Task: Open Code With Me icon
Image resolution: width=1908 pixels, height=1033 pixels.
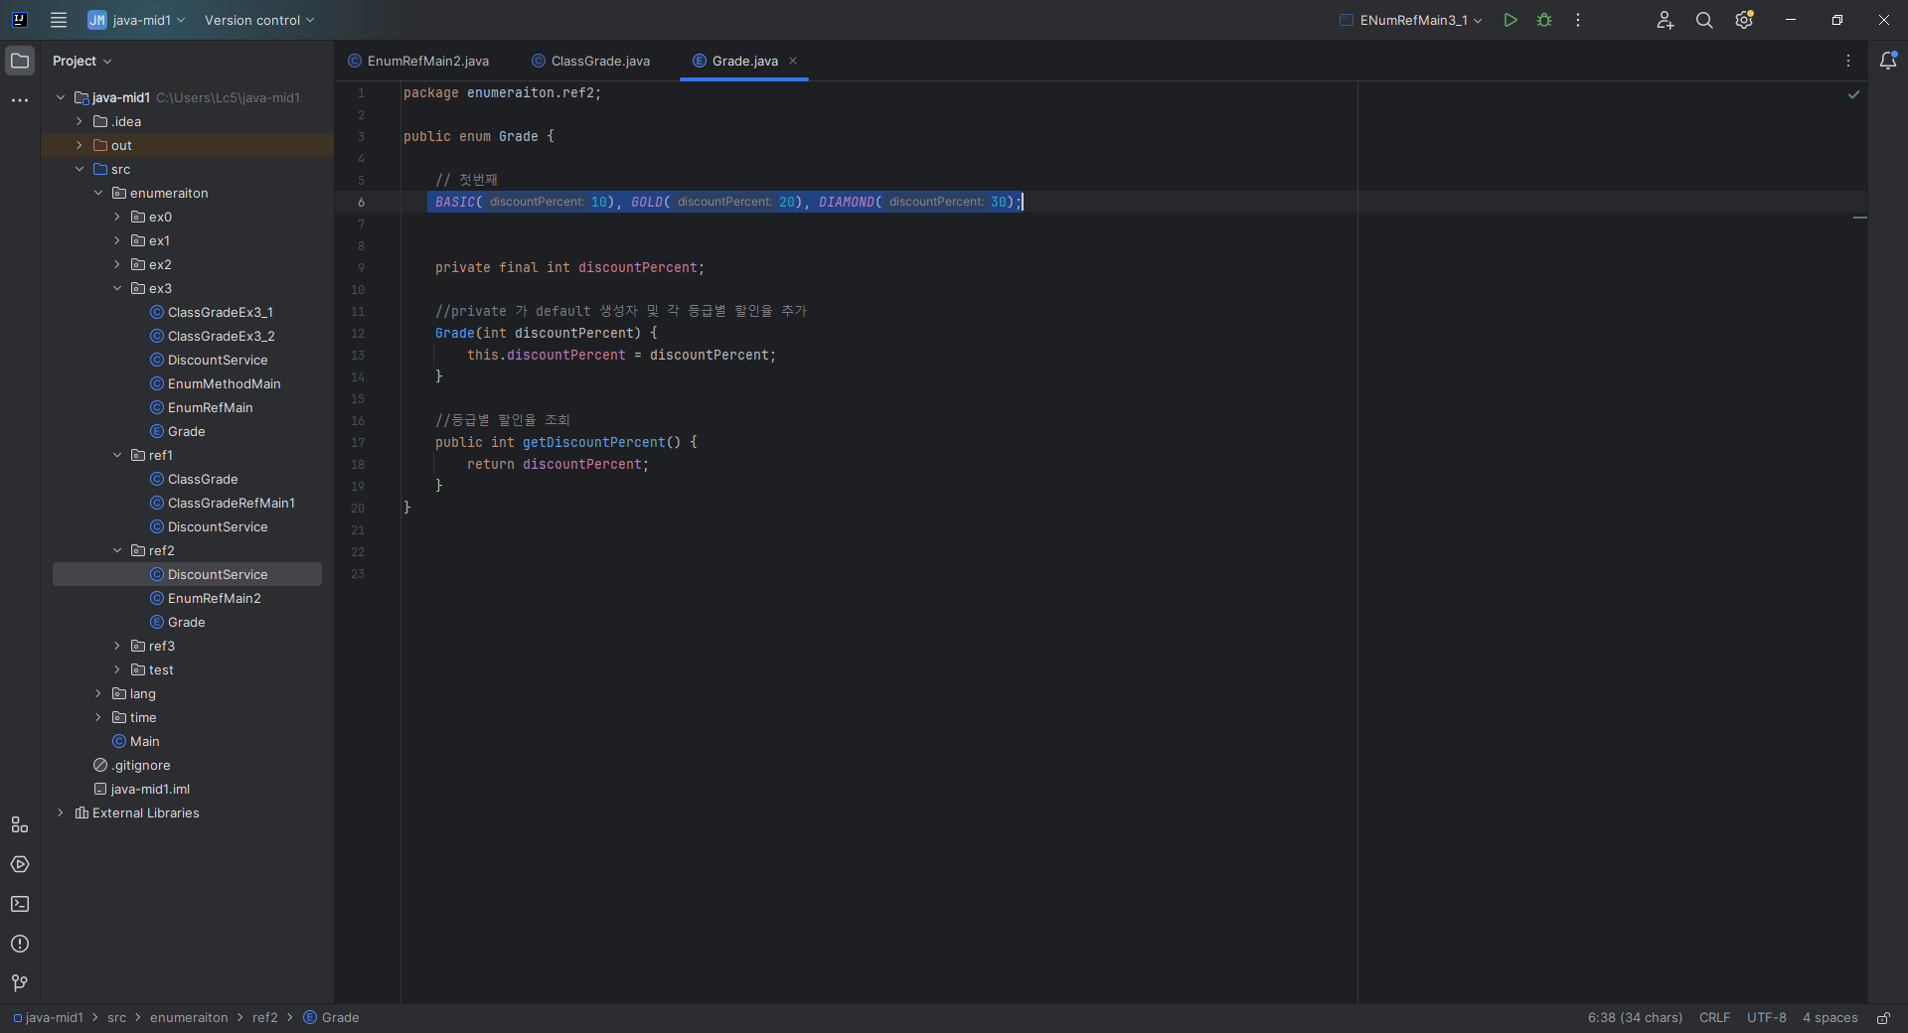Action: point(1666,20)
